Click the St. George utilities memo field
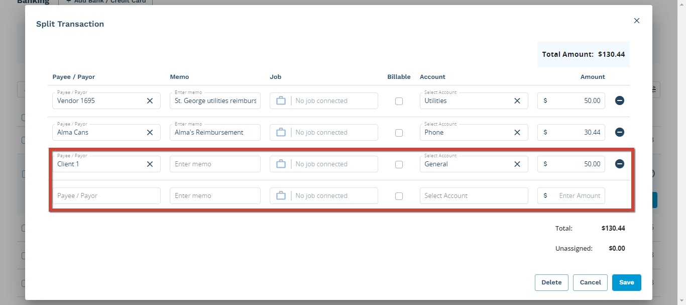The height and width of the screenshot is (305, 686). [x=215, y=100]
